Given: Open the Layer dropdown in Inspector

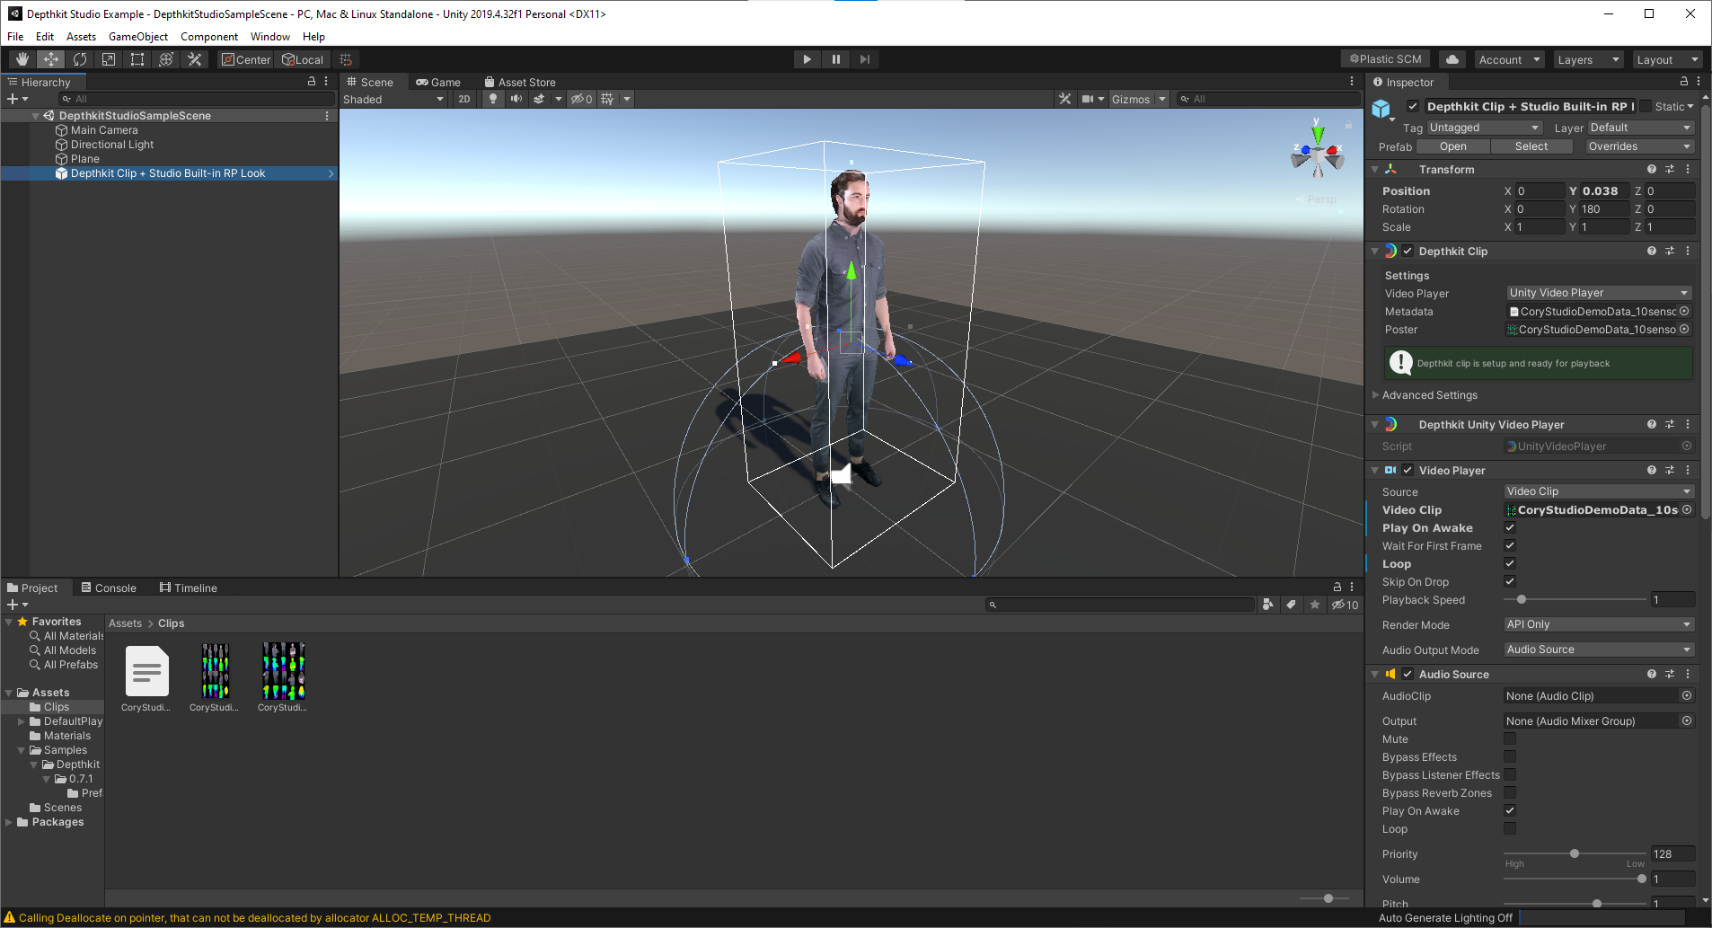Looking at the screenshot, I should (1641, 128).
